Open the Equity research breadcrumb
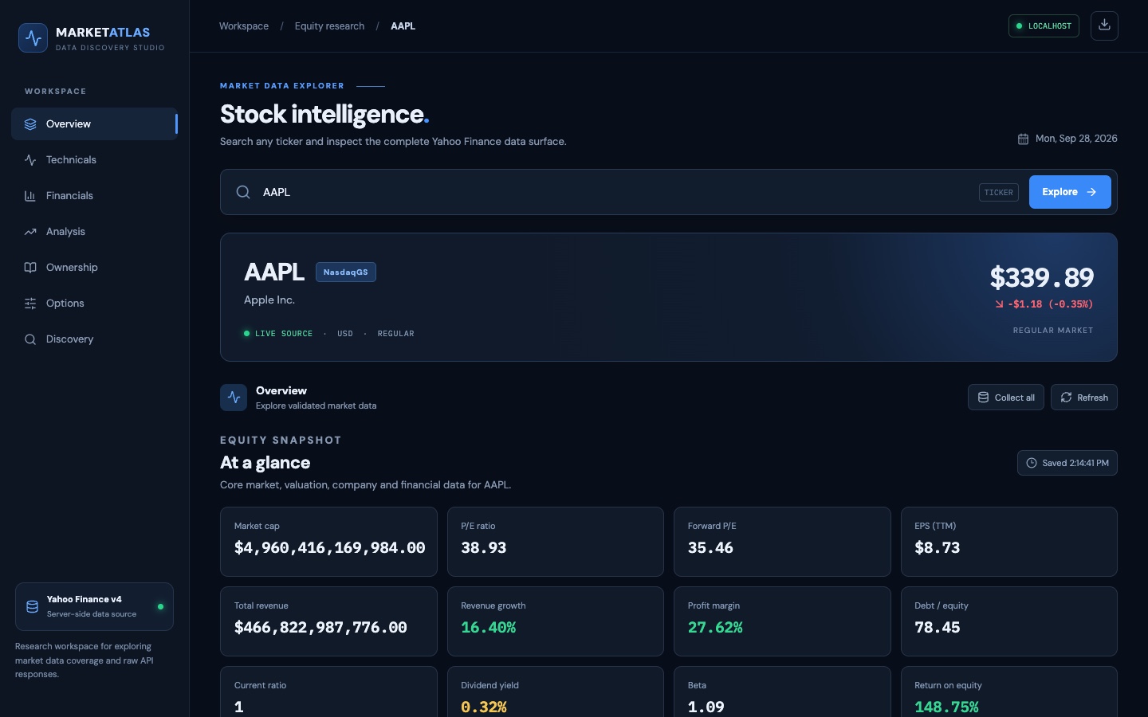The image size is (1148, 717). [x=329, y=26]
